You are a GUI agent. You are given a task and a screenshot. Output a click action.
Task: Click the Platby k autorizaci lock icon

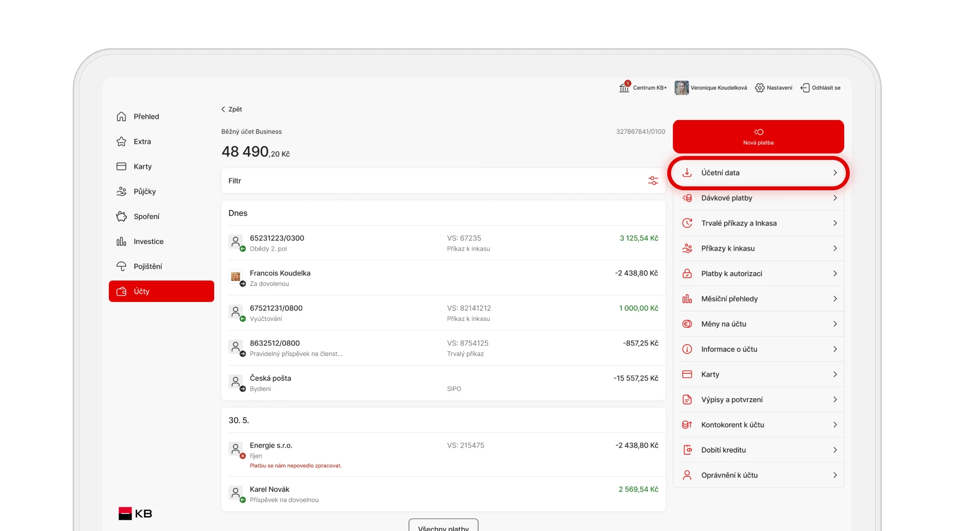pos(687,274)
